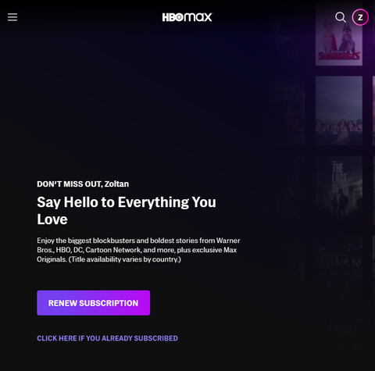Click the 'DON'T MISS OUT, Zoltan' text
This screenshot has width=375, height=371.
coord(83,184)
